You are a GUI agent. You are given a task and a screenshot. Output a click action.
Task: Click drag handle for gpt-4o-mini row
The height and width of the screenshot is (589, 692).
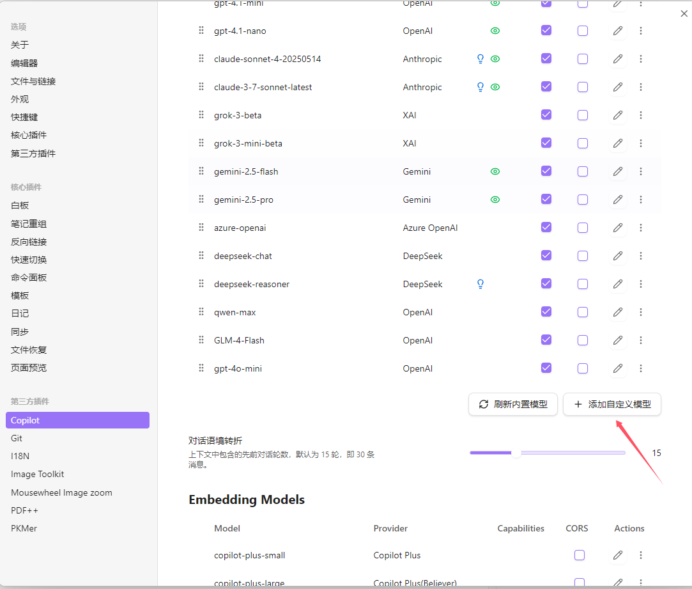pyautogui.click(x=201, y=368)
